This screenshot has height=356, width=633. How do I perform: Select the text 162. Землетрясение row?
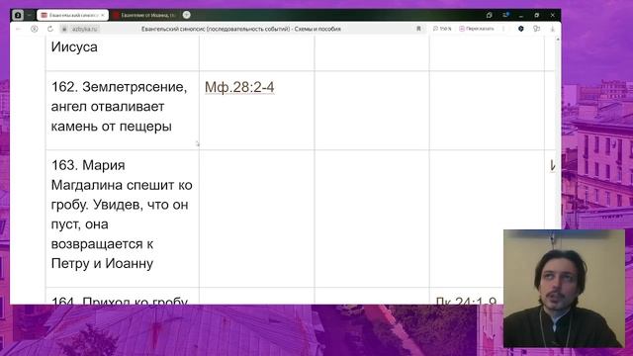pos(119,107)
